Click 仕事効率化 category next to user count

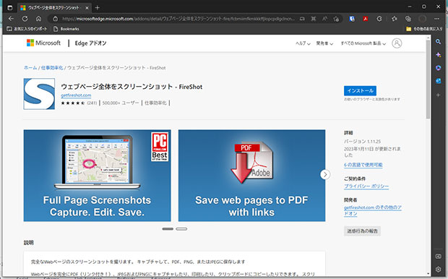coord(155,103)
